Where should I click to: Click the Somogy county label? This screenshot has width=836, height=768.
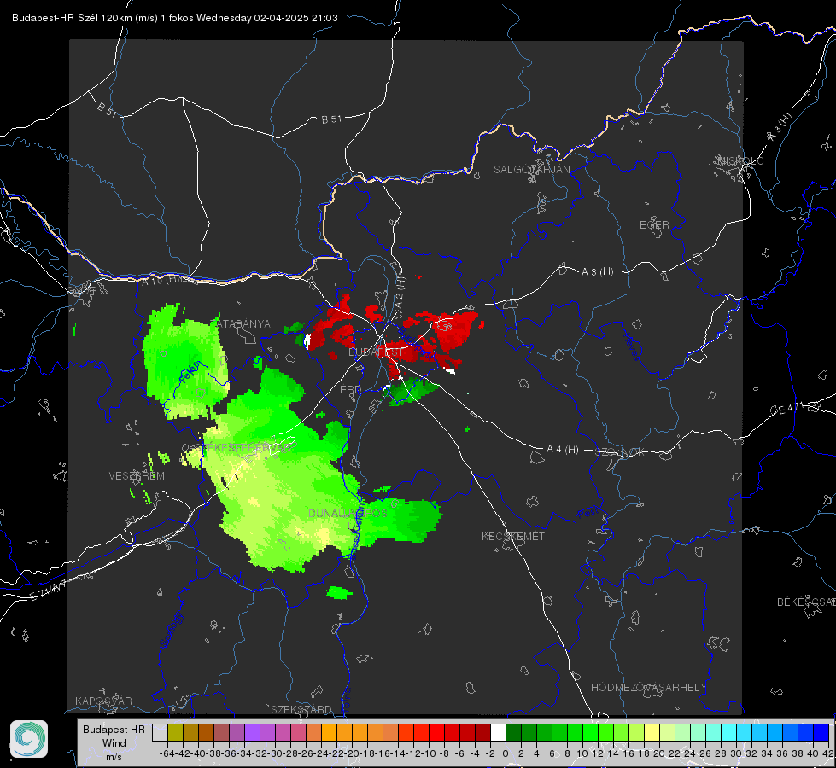click(172, 630)
